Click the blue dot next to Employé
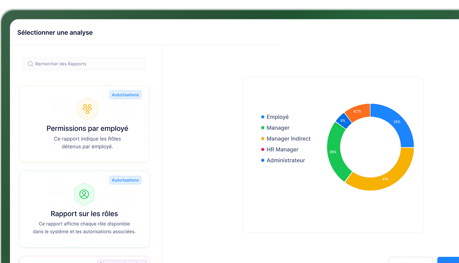The width and height of the screenshot is (459, 263). [263, 117]
